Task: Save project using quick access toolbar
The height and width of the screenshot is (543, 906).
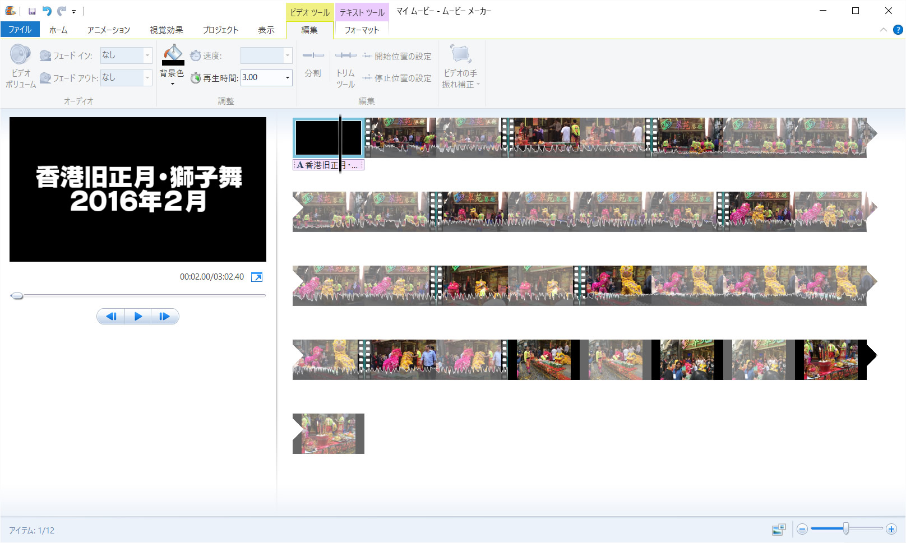Action: 32,11
